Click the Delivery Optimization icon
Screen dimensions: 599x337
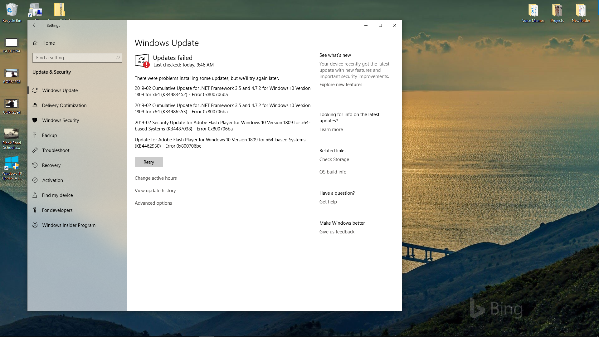point(35,105)
